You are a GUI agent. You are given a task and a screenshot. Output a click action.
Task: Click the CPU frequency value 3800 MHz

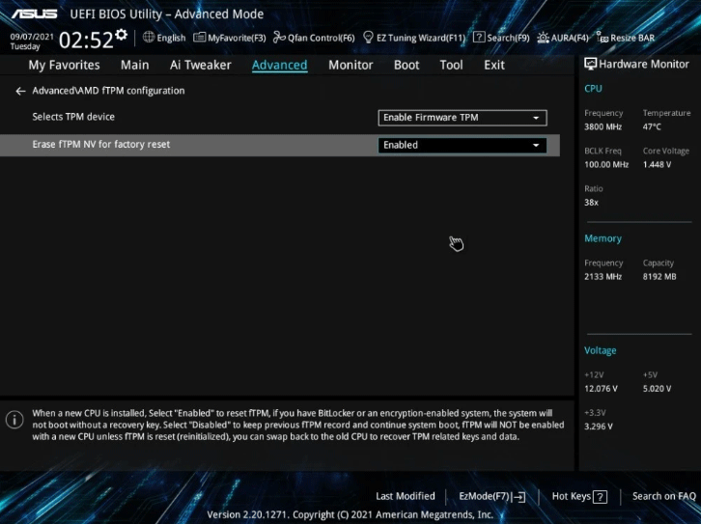click(x=603, y=126)
